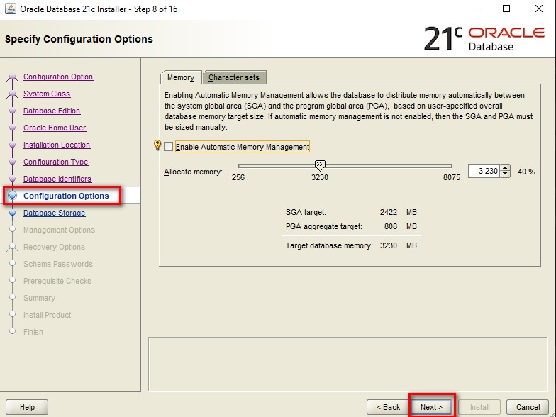
Task: Click the SGA target value 2422
Action: point(389,212)
